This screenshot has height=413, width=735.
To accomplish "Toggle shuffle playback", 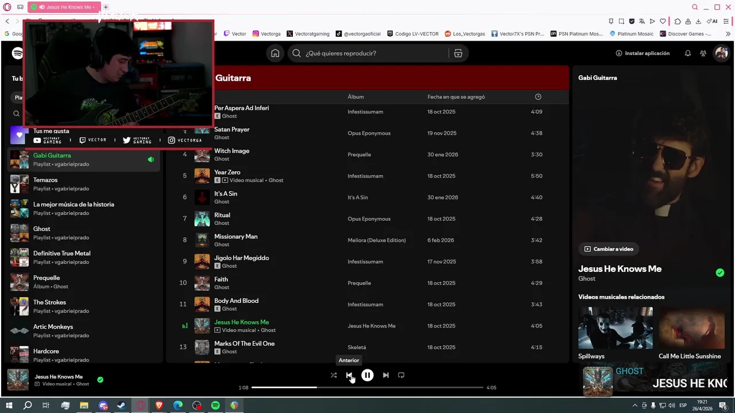I will point(334,375).
